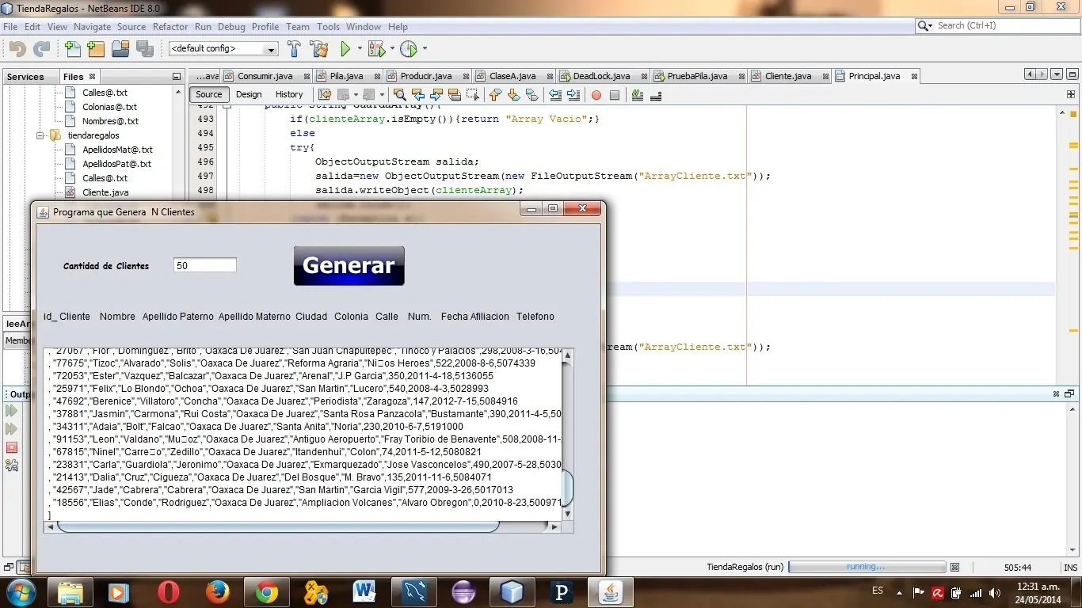Jump to last edit in editor toolbar

click(x=325, y=95)
